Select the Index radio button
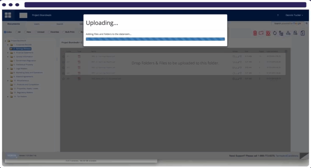 5,32
